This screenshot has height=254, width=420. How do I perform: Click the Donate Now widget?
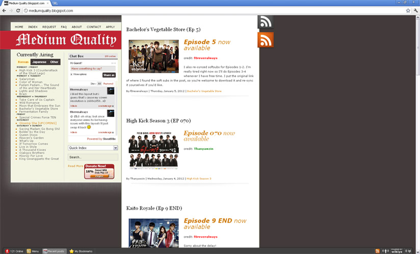[99, 171]
